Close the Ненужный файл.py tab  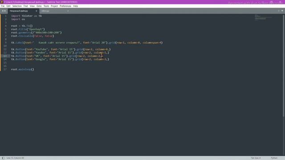point(37,11)
